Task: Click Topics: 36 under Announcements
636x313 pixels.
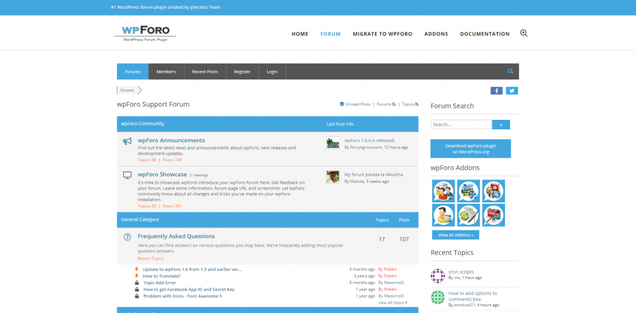Action: (x=147, y=160)
